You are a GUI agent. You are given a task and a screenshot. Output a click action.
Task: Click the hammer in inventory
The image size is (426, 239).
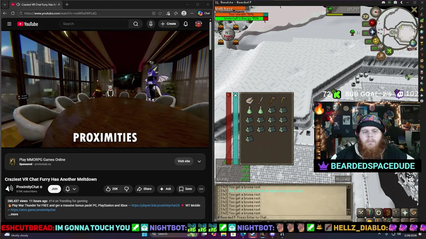click(272, 100)
